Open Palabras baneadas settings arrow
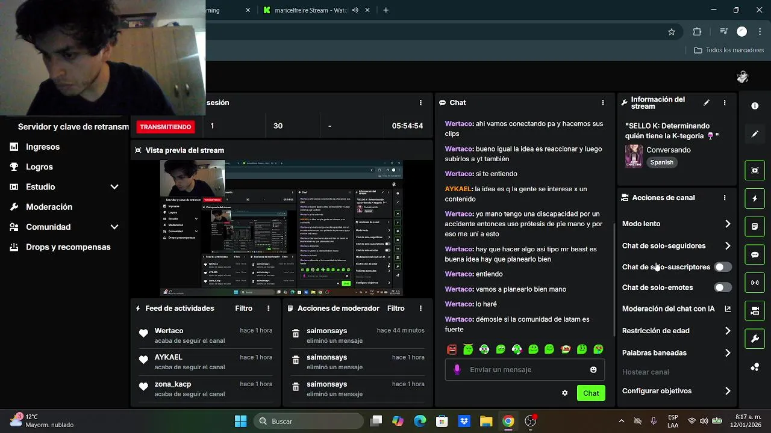The height and width of the screenshot is (433, 771). 728,353
